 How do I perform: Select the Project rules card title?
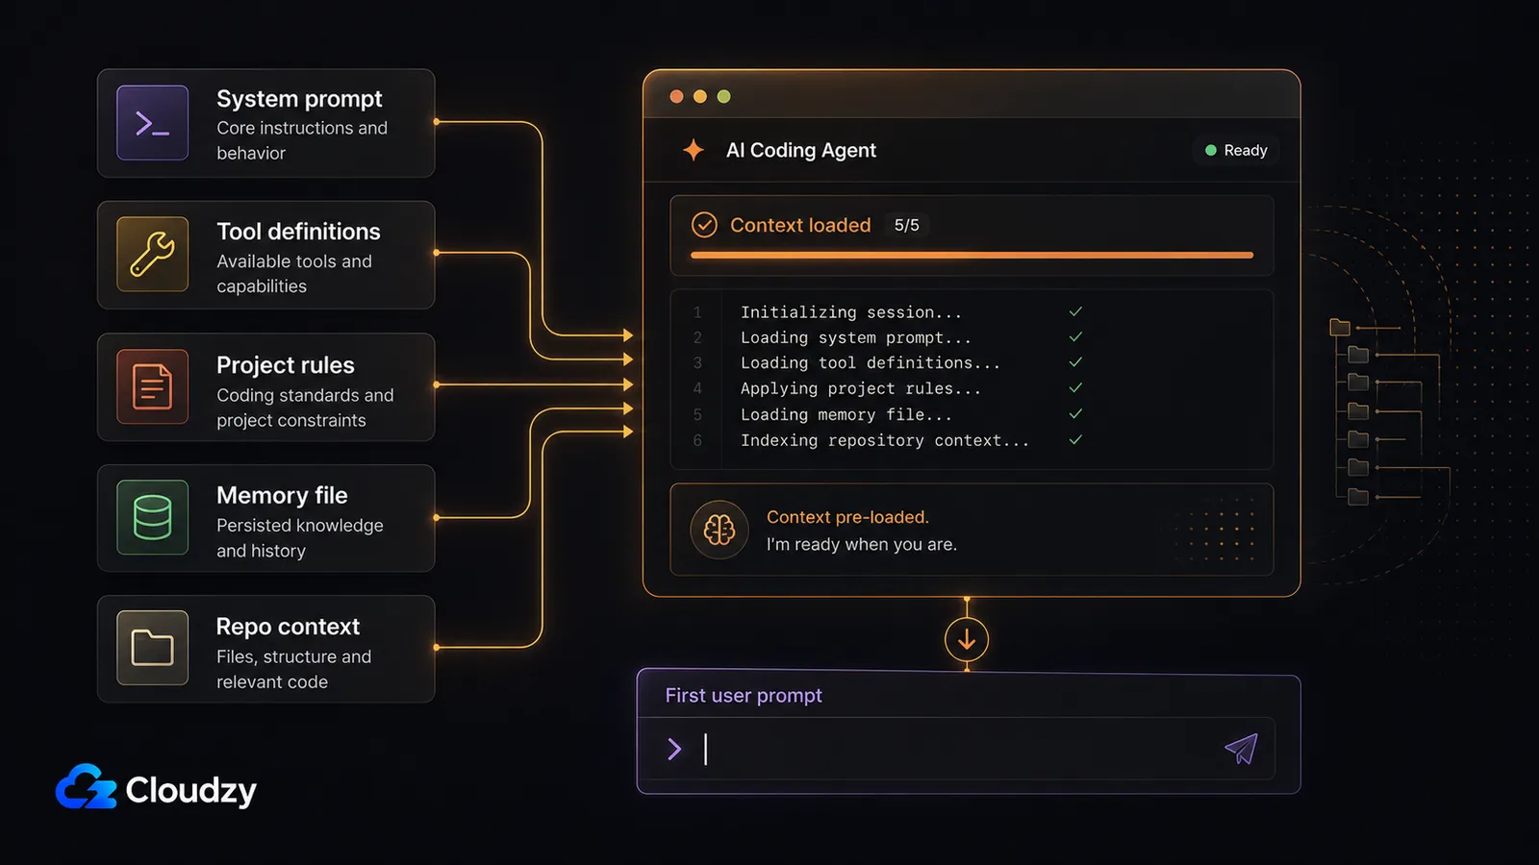click(286, 365)
